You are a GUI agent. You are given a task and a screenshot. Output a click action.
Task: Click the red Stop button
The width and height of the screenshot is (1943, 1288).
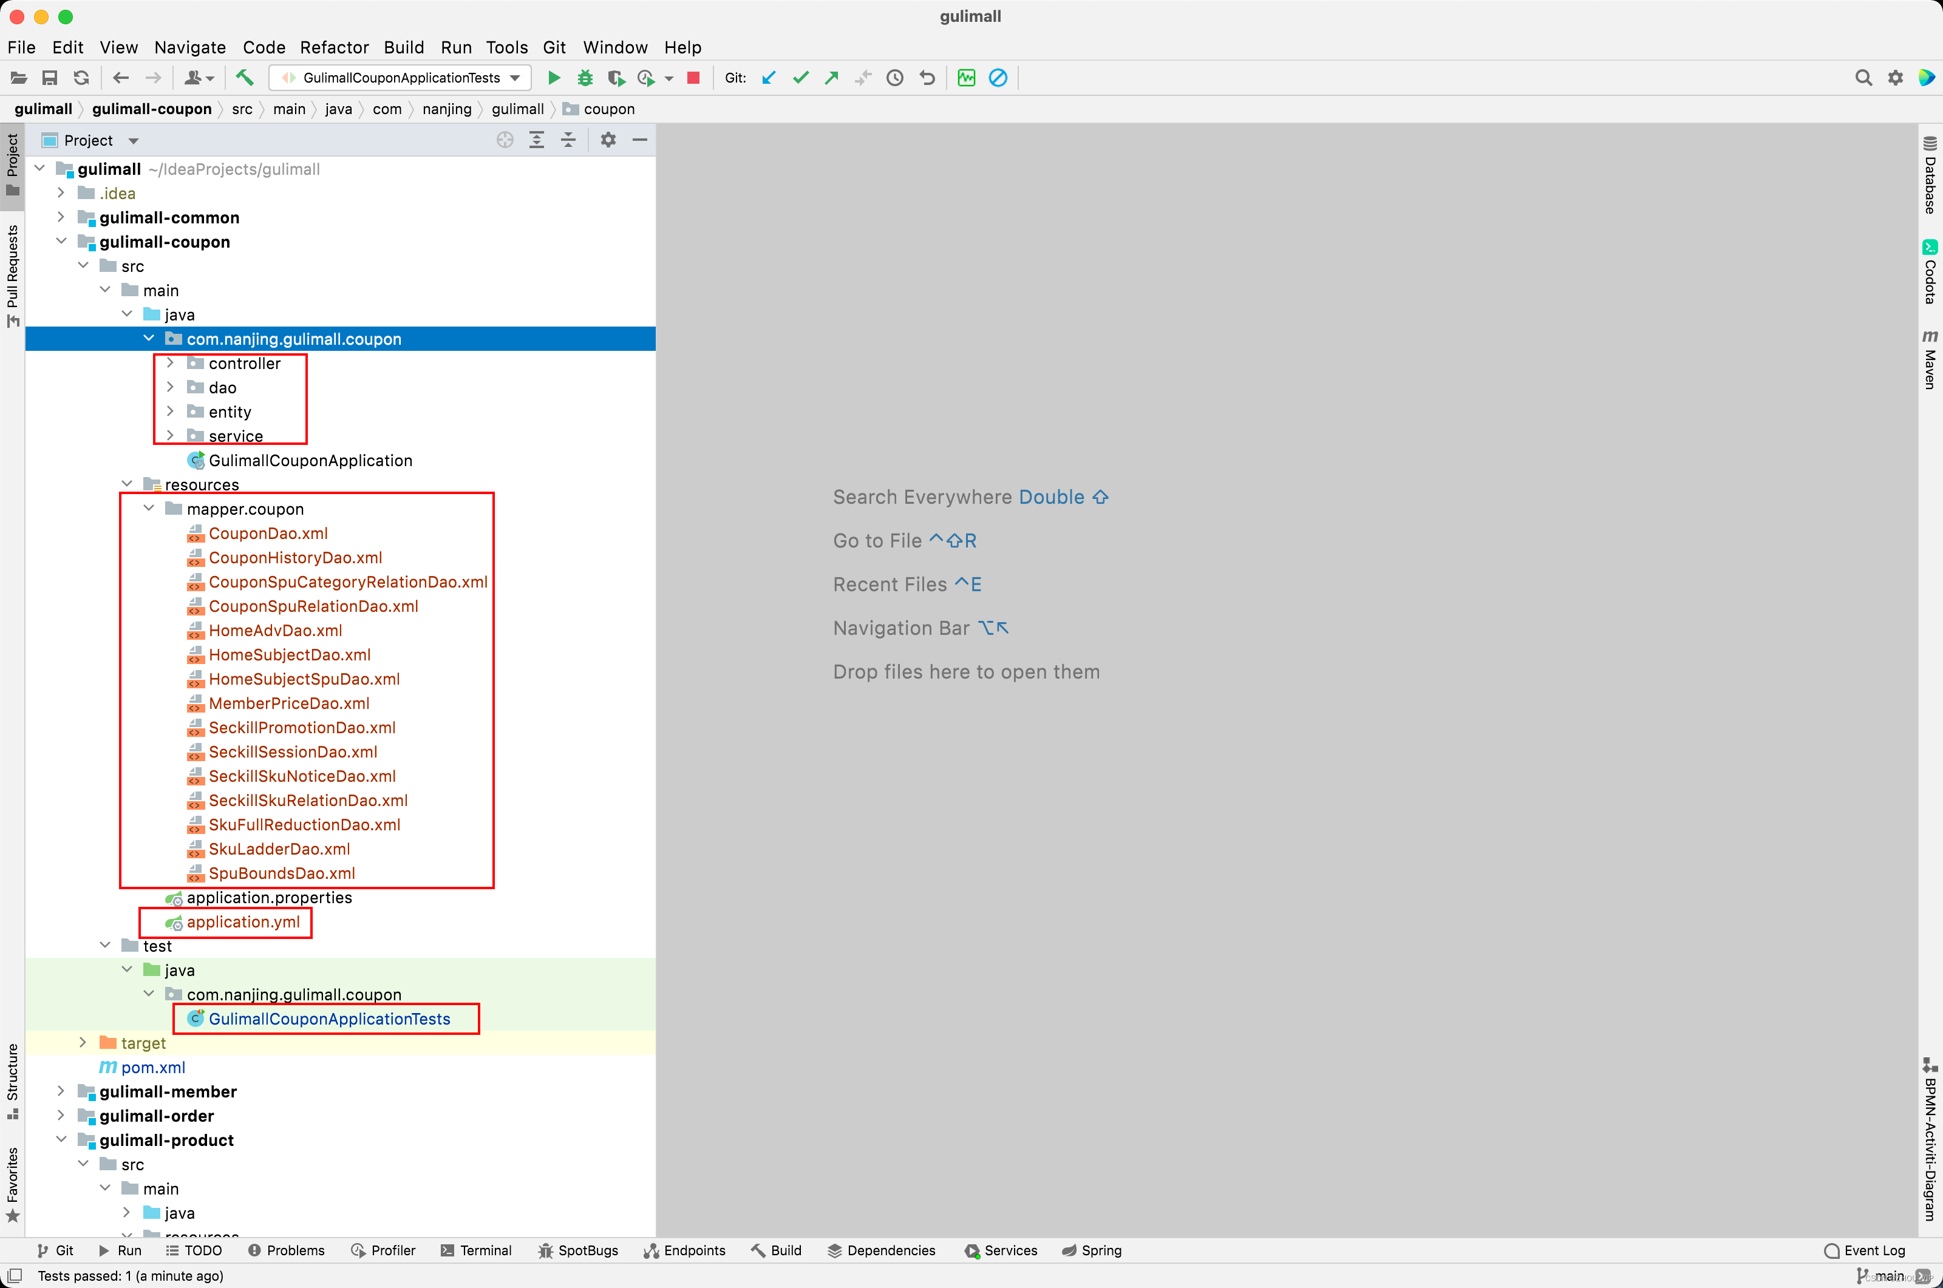[x=693, y=78]
